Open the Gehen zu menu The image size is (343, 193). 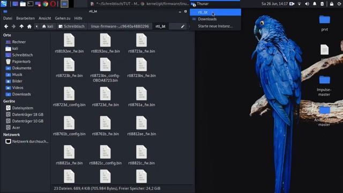pyautogui.click(x=63, y=18)
